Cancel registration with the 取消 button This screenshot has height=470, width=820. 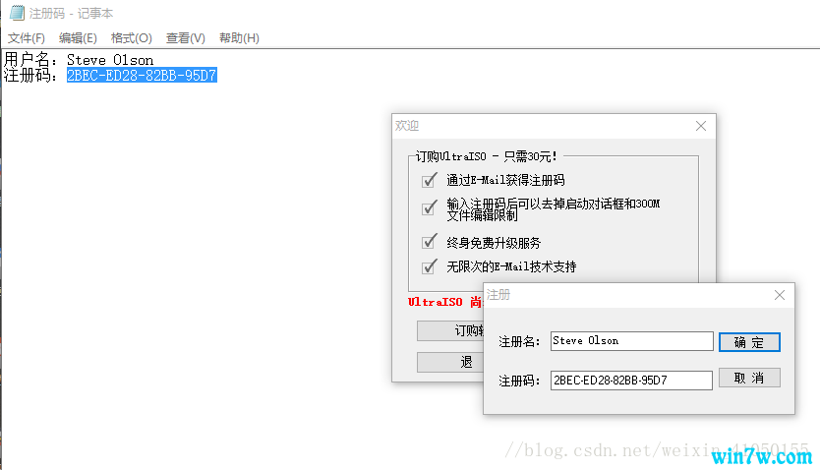click(x=749, y=379)
